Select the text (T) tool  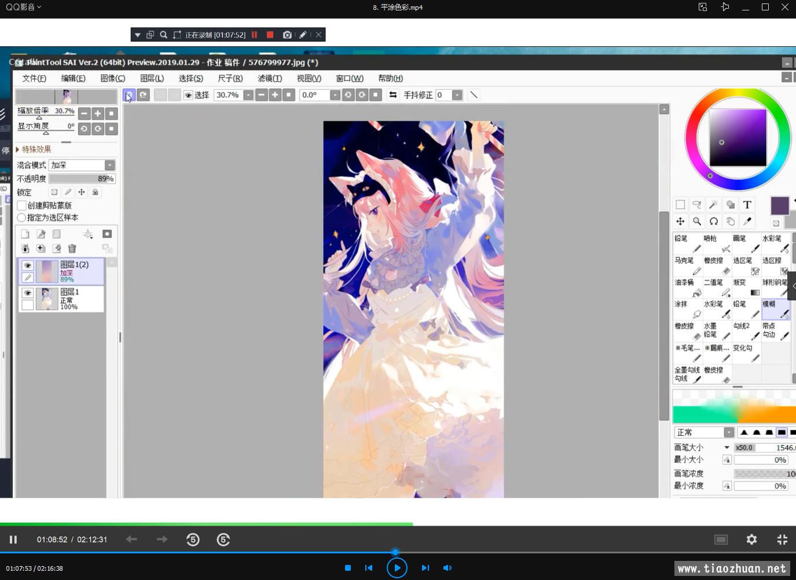coord(747,205)
